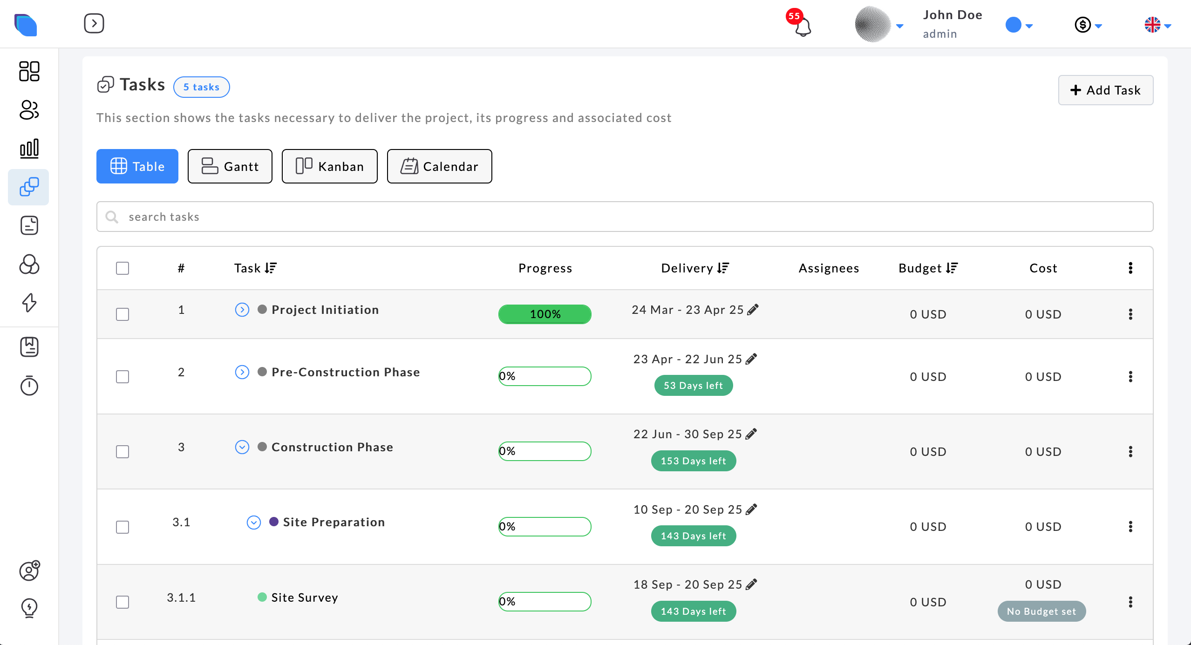Switch to the Gantt view tab
Image resolution: width=1191 pixels, height=645 pixels.
230,166
